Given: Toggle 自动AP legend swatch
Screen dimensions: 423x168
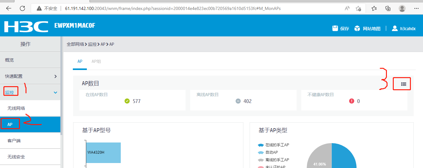Looking at the screenshot, I should point(261,152).
